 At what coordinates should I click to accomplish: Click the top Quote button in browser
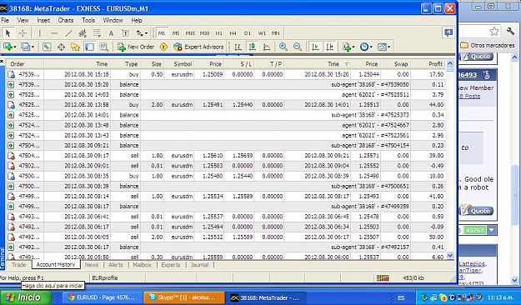[x=476, y=57]
